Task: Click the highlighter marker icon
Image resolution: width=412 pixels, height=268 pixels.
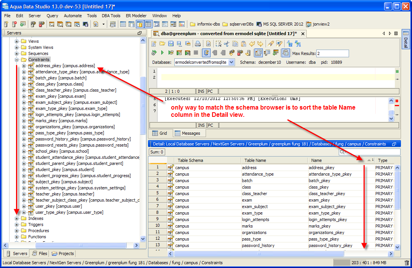Action: click(x=271, y=44)
